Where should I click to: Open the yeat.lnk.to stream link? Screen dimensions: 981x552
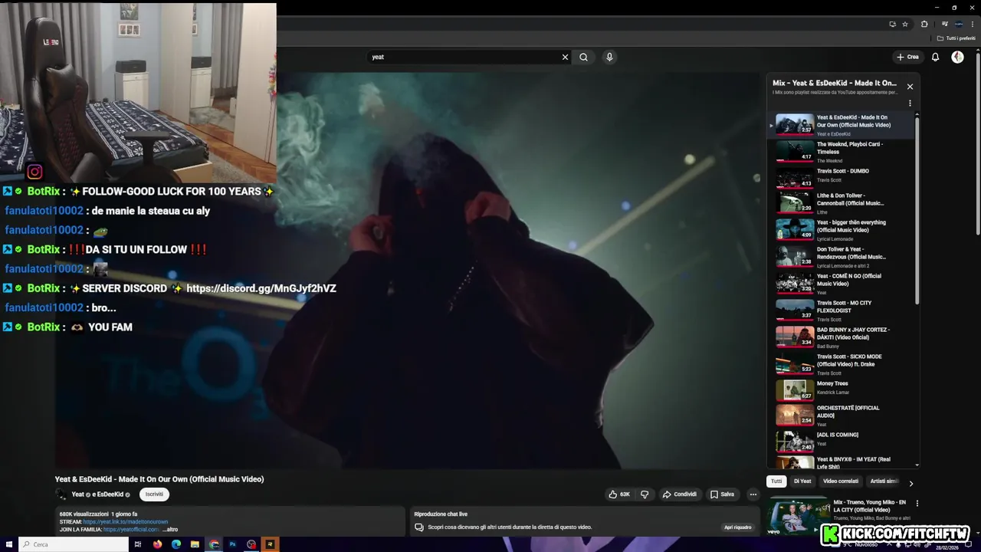[126, 522]
